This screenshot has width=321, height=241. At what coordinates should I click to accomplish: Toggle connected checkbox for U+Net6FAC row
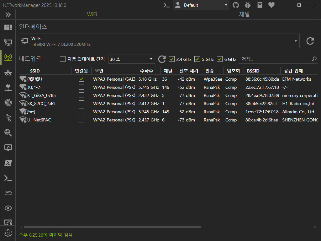coord(82,120)
